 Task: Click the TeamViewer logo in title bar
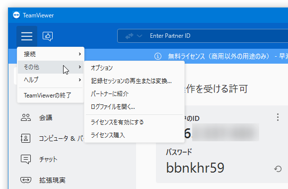(x=16, y=15)
